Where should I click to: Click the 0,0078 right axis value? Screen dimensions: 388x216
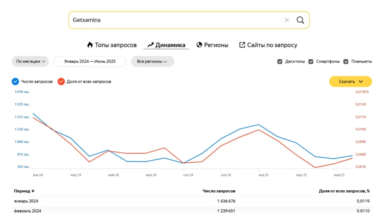[361, 167]
